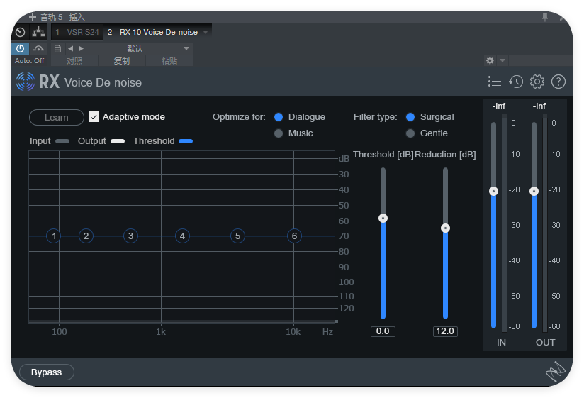Open the preset file icon

click(57, 48)
